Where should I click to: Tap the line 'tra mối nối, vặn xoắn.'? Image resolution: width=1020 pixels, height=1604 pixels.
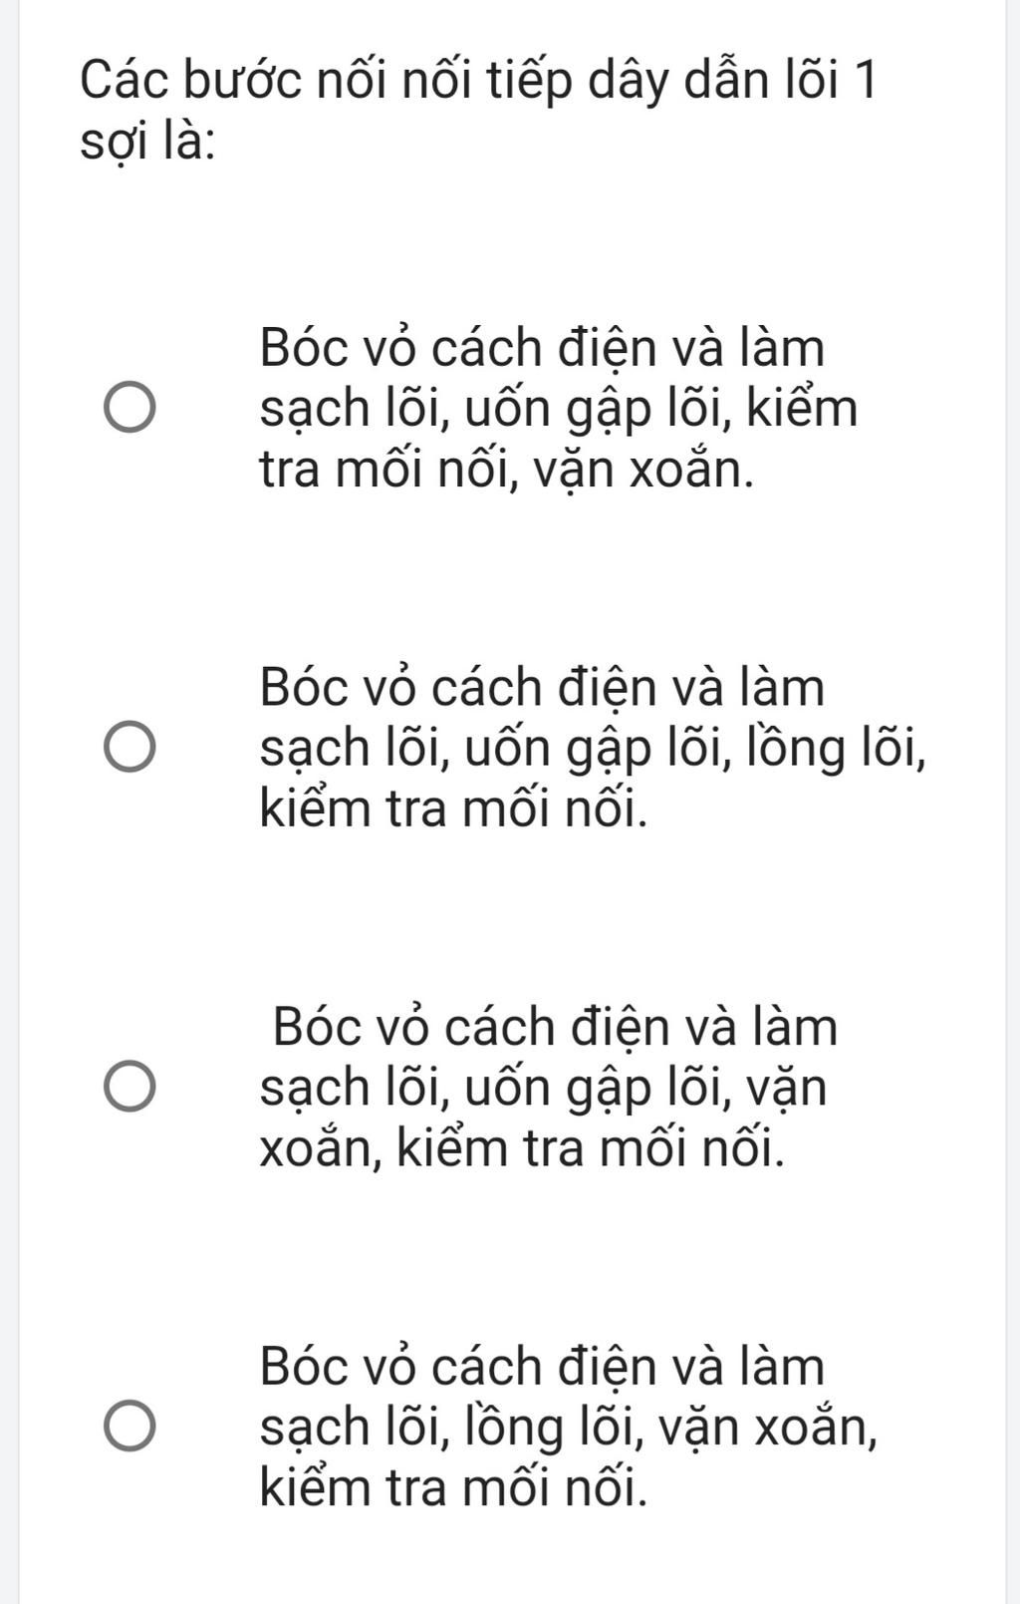(506, 470)
